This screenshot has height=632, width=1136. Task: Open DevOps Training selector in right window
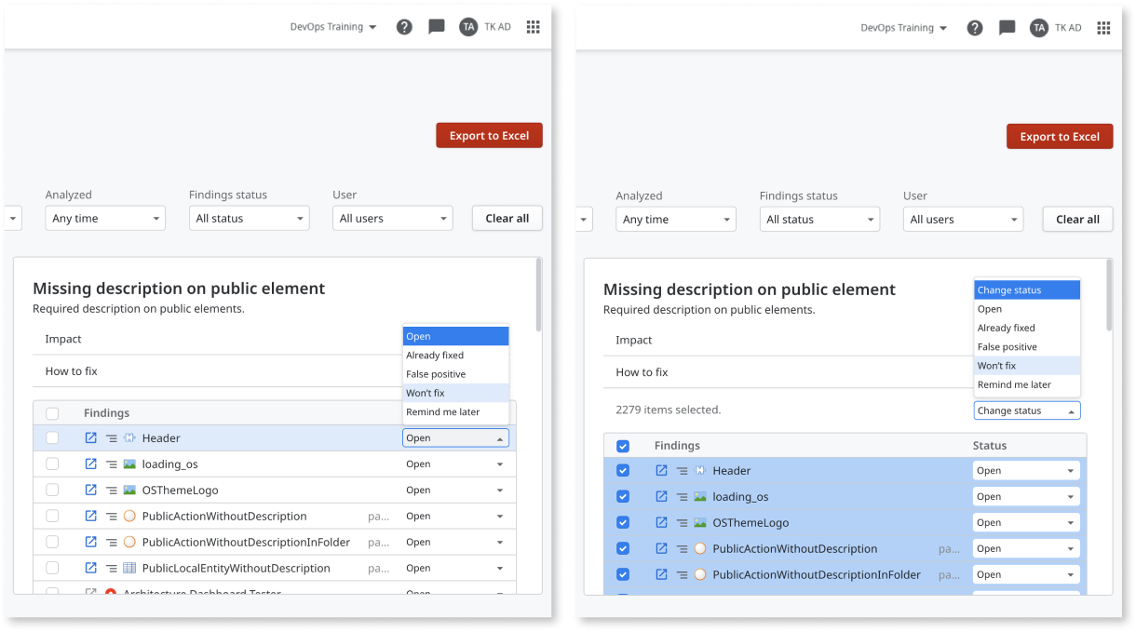tap(903, 28)
